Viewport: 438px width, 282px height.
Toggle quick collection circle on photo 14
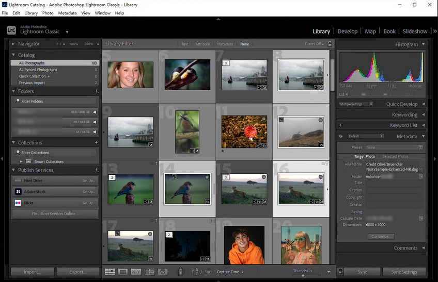(207, 177)
